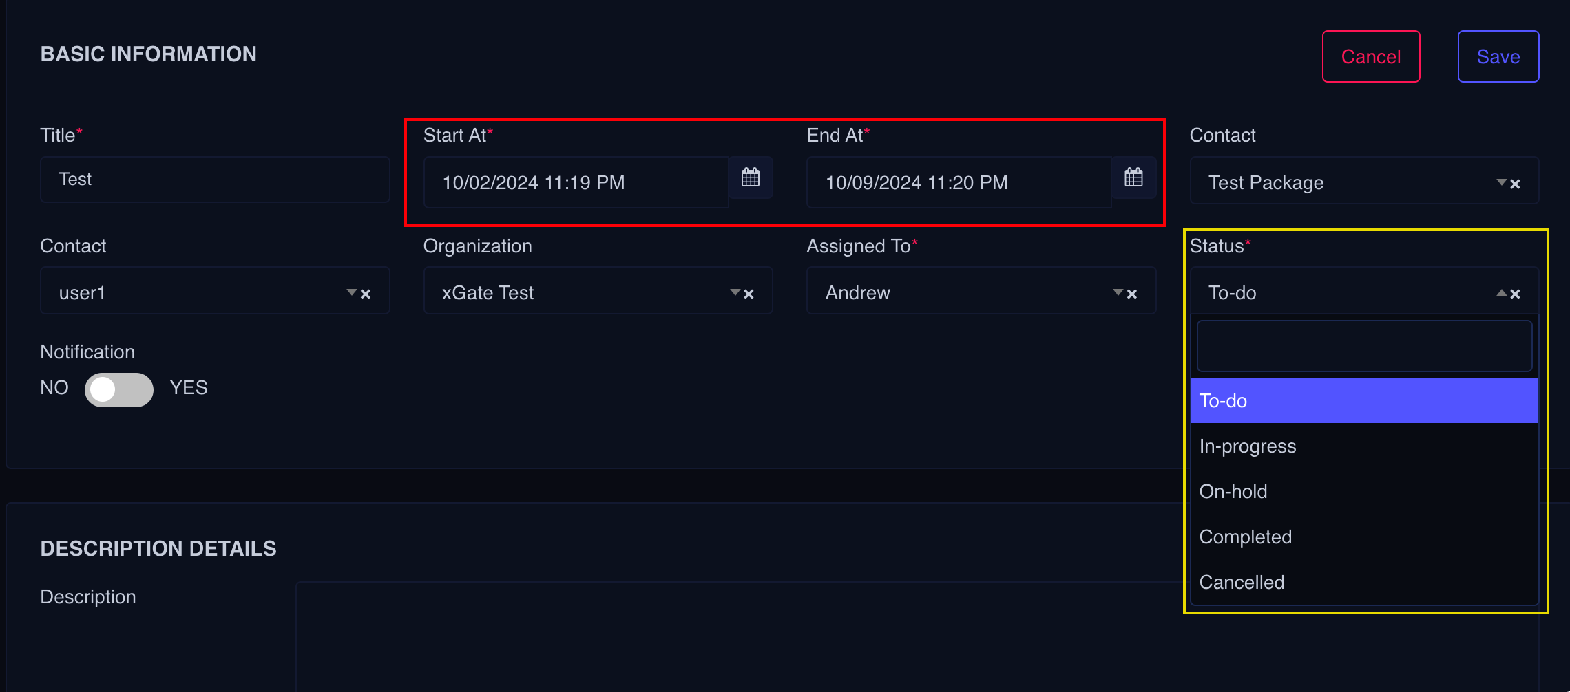Screen dimensions: 1570x692
Task: Expand the Test Package contact dropdown
Action: coord(1501,182)
